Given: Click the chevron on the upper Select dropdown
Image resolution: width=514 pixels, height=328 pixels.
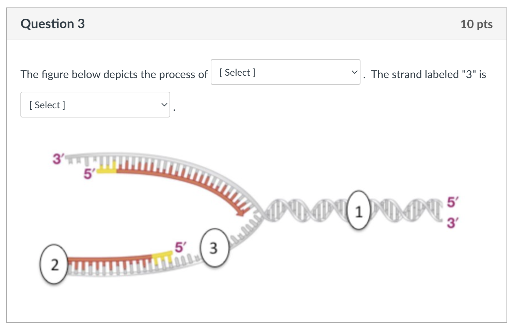Looking at the screenshot, I should tap(354, 72).
